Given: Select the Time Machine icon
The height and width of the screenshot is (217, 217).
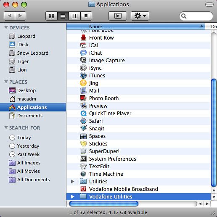Looking at the screenshot, I should click(x=83, y=174).
